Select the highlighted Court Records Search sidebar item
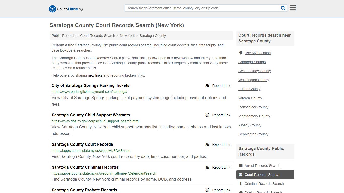The image size is (344, 193). pos(262,175)
